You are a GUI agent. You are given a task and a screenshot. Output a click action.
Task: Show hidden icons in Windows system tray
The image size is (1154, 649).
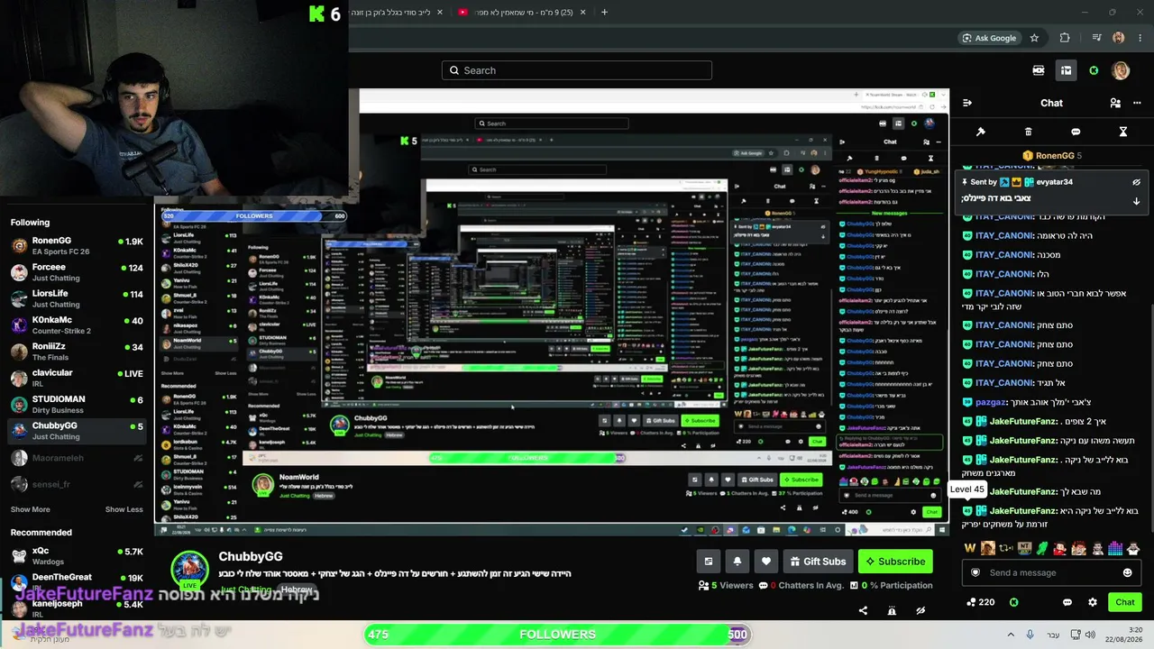(1011, 635)
